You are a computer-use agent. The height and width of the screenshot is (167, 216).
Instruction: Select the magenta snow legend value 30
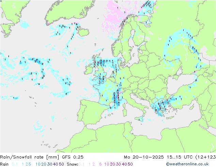(119, 164)
